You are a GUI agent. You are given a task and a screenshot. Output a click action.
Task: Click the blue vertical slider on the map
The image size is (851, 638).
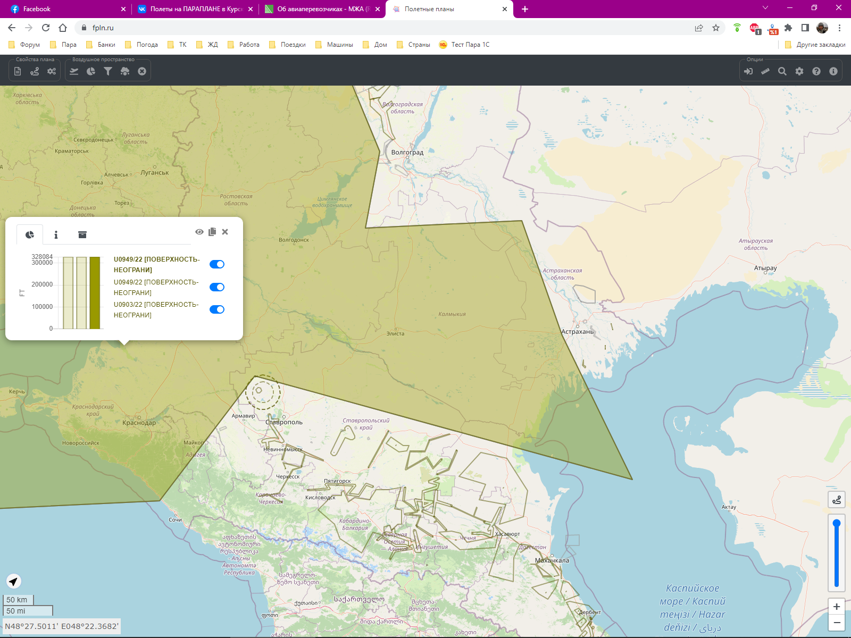(x=837, y=553)
